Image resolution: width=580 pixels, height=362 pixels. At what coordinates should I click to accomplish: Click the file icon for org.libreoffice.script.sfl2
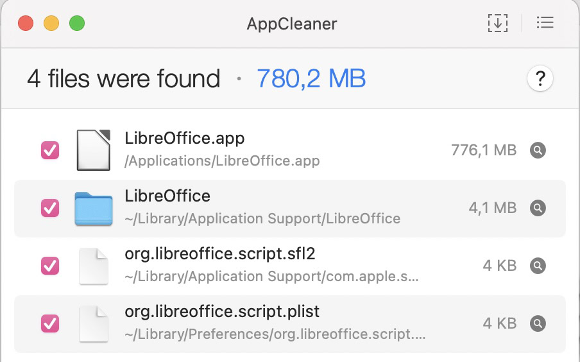[94, 265]
